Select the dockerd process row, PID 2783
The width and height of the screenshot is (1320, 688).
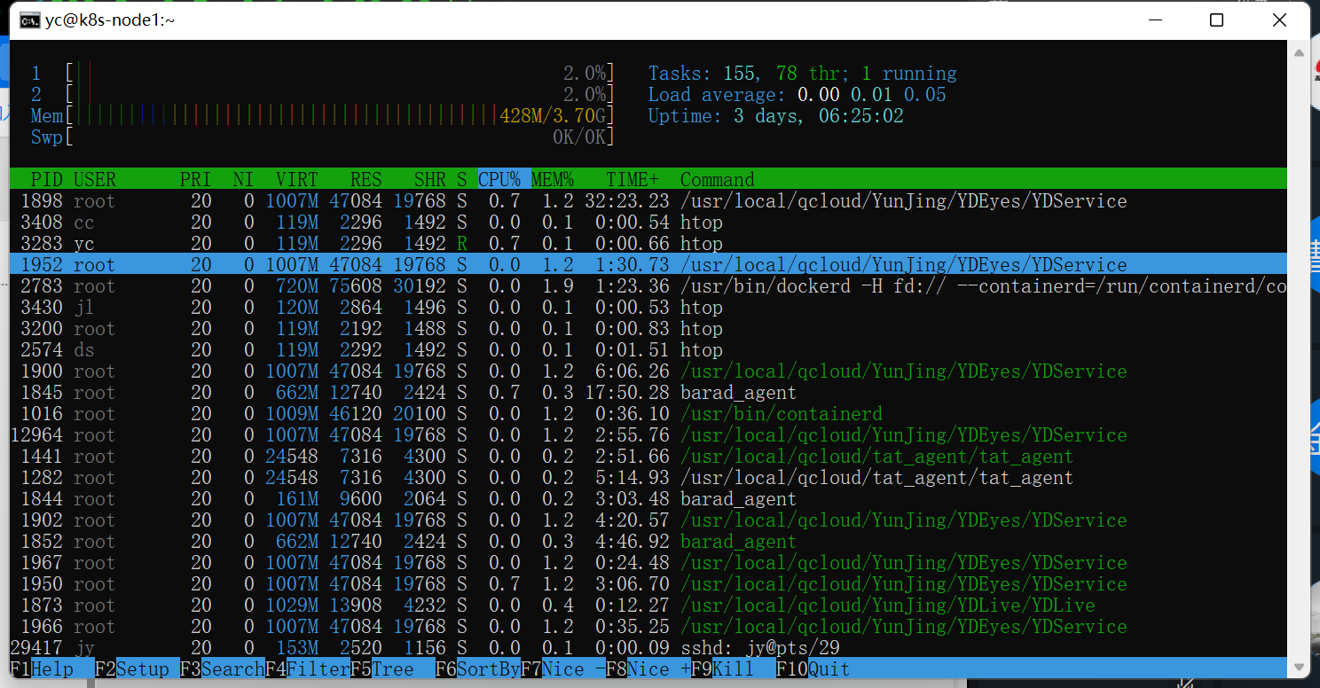(648, 286)
